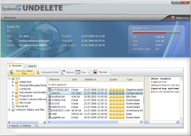Expand System Volume Information node
Viewport: 191px width, 136px height.
[13, 99]
